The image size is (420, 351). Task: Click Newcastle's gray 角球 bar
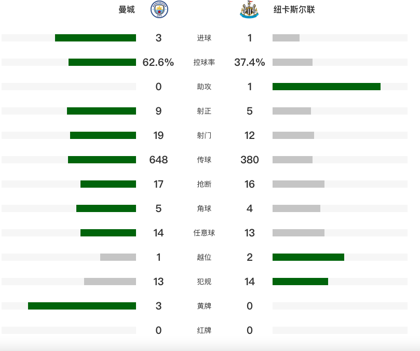(296, 208)
